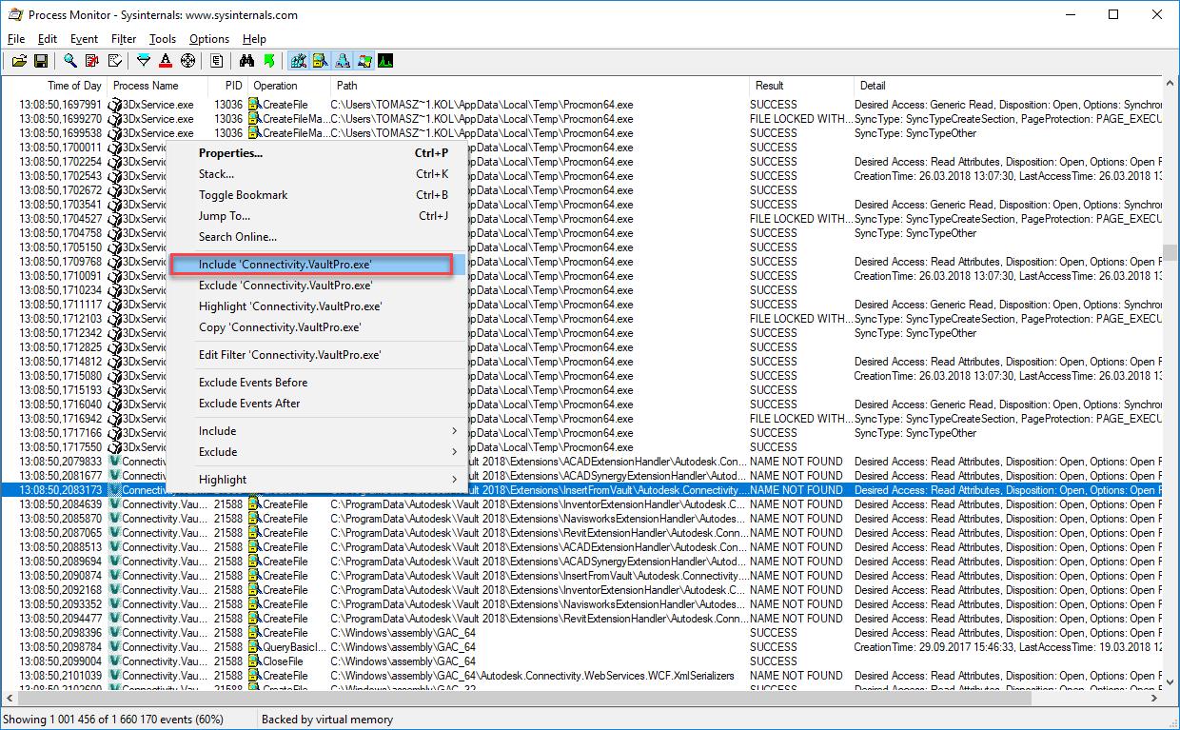Toggle Show Registry Activity in toolbar
Screen dimensions: 1180x730
[x=299, y=62]
